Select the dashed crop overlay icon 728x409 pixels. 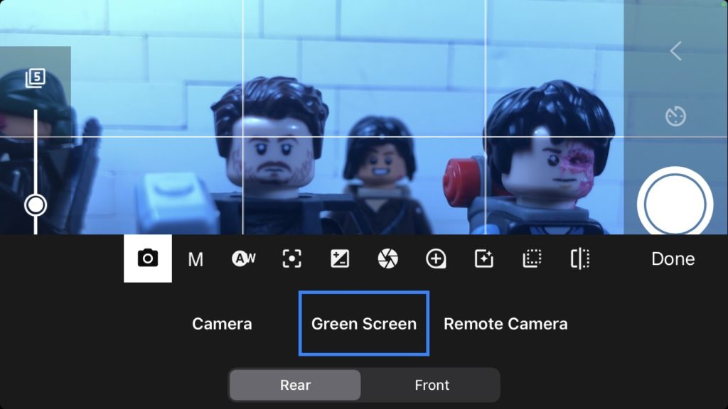click(x=532, y=258)
